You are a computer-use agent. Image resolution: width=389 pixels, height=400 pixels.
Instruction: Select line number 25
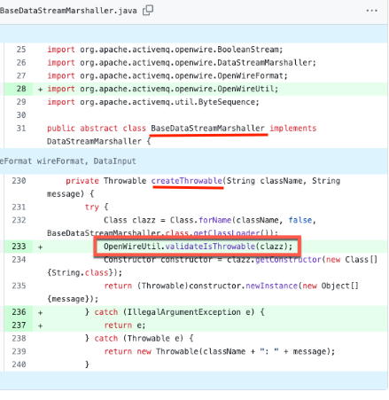[21, 50]
